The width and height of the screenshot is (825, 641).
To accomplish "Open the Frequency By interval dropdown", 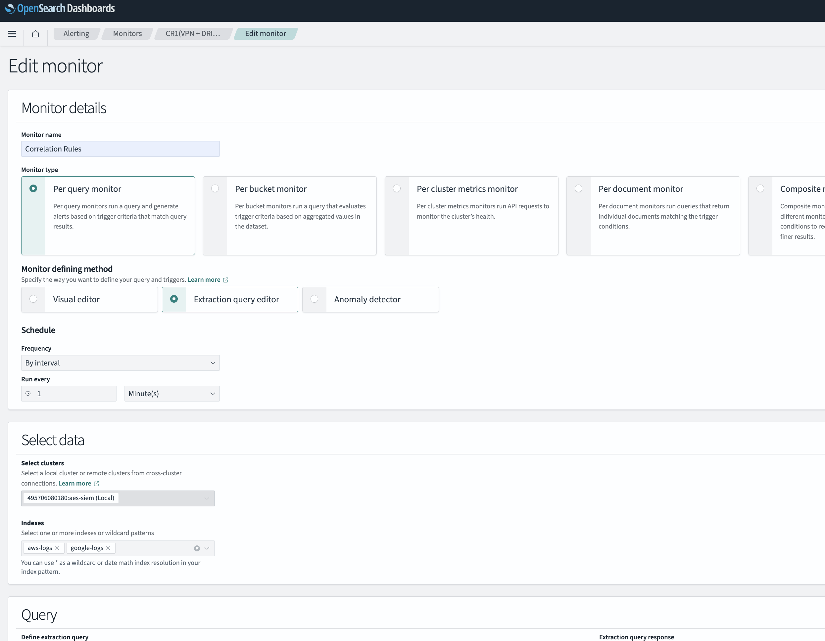I will pos(120,363).
